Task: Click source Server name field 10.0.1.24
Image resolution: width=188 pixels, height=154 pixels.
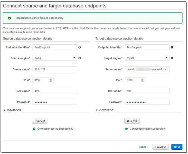Action: [55, 69]
